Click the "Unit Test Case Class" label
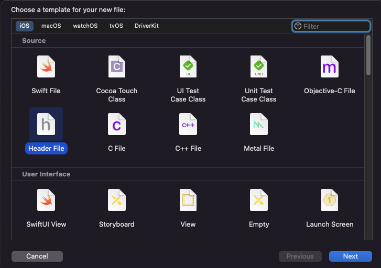The height and width of the screenshot is (268, 381). tap(259, 95)
